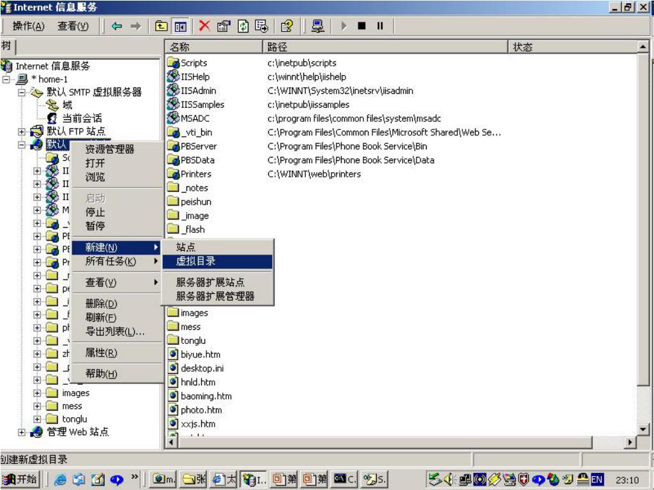Screen dimensions: 654x490
Task: Select the MSADC entry in the list
Action: 195,118
